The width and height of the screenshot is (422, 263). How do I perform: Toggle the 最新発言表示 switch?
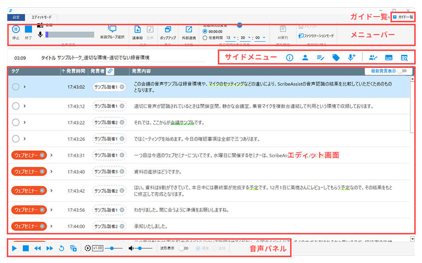[x=403, y=71]
